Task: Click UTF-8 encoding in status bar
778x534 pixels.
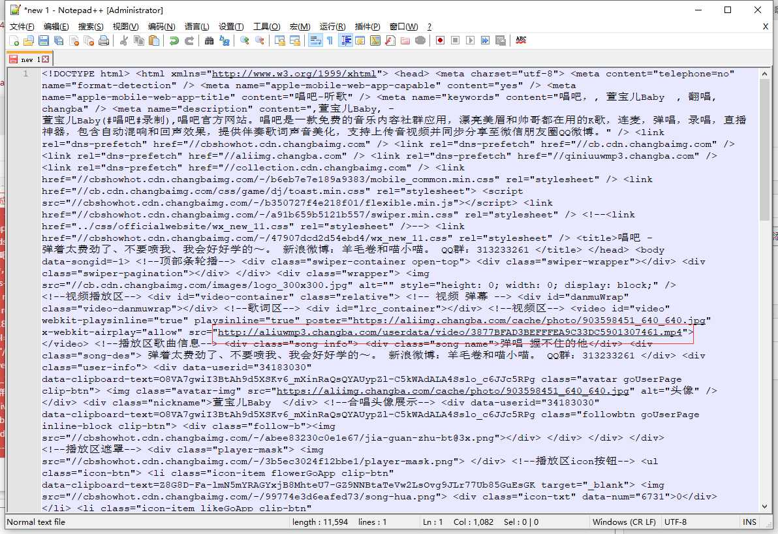Action: (x=676, y=522)
